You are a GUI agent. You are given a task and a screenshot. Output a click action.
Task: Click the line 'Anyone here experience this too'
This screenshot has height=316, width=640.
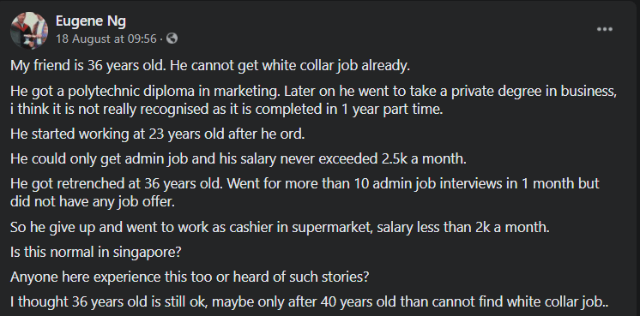point(190,277)
